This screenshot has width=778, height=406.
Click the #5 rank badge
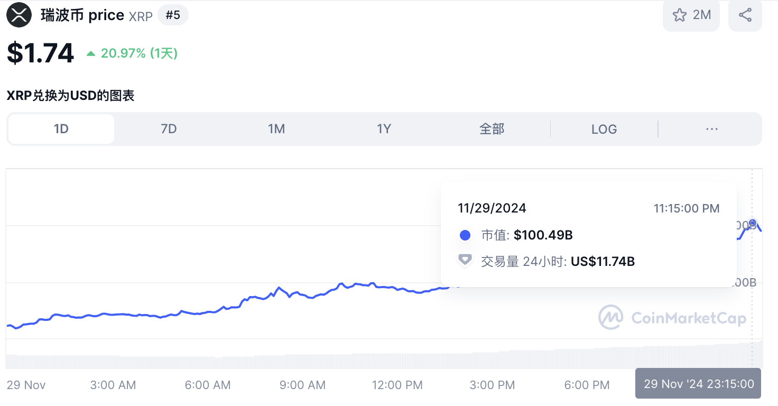pos(173,15)
